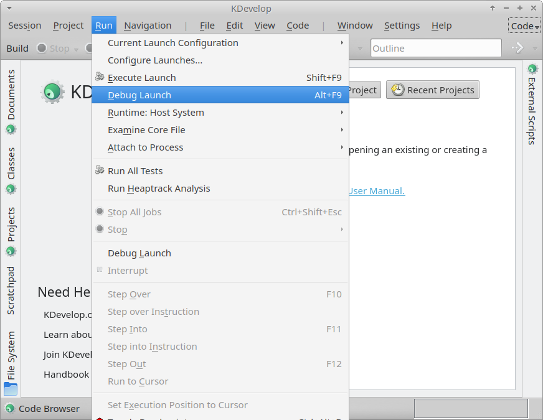Open the External Scripts side panel
This screenshot has height=420, width=543.
coord(532,104)
